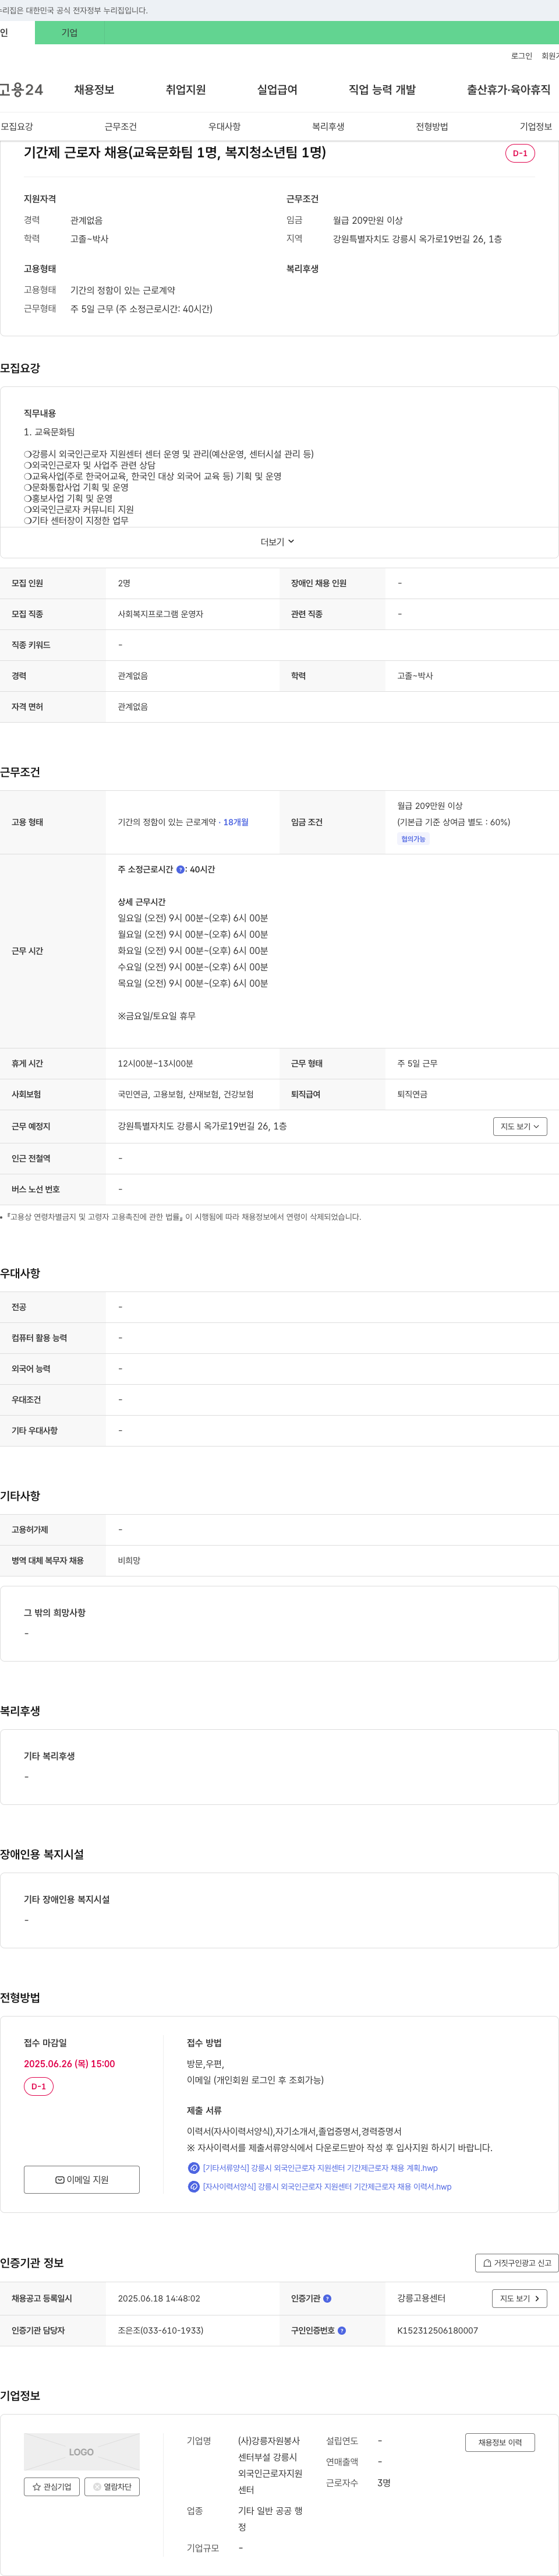The image size is (559, 2576).
Task: Click the 12시00분~13시00분 break time value
Action: click(155, 1064)
